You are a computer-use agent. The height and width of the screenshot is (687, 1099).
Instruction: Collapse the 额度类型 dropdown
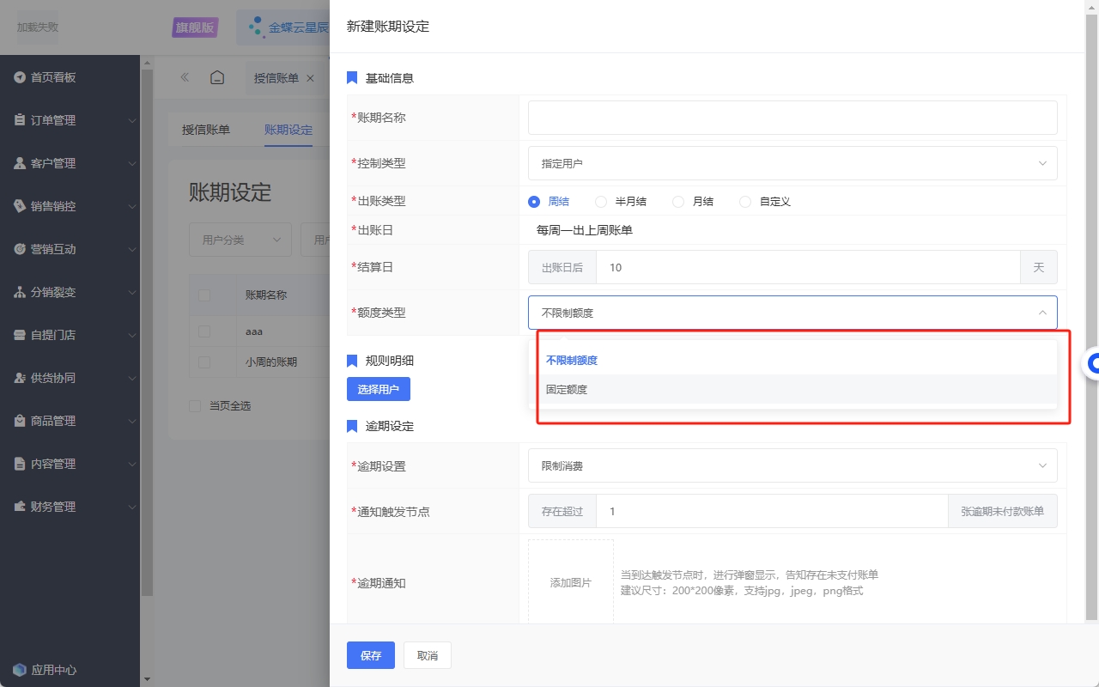click(x=792, y=313)
